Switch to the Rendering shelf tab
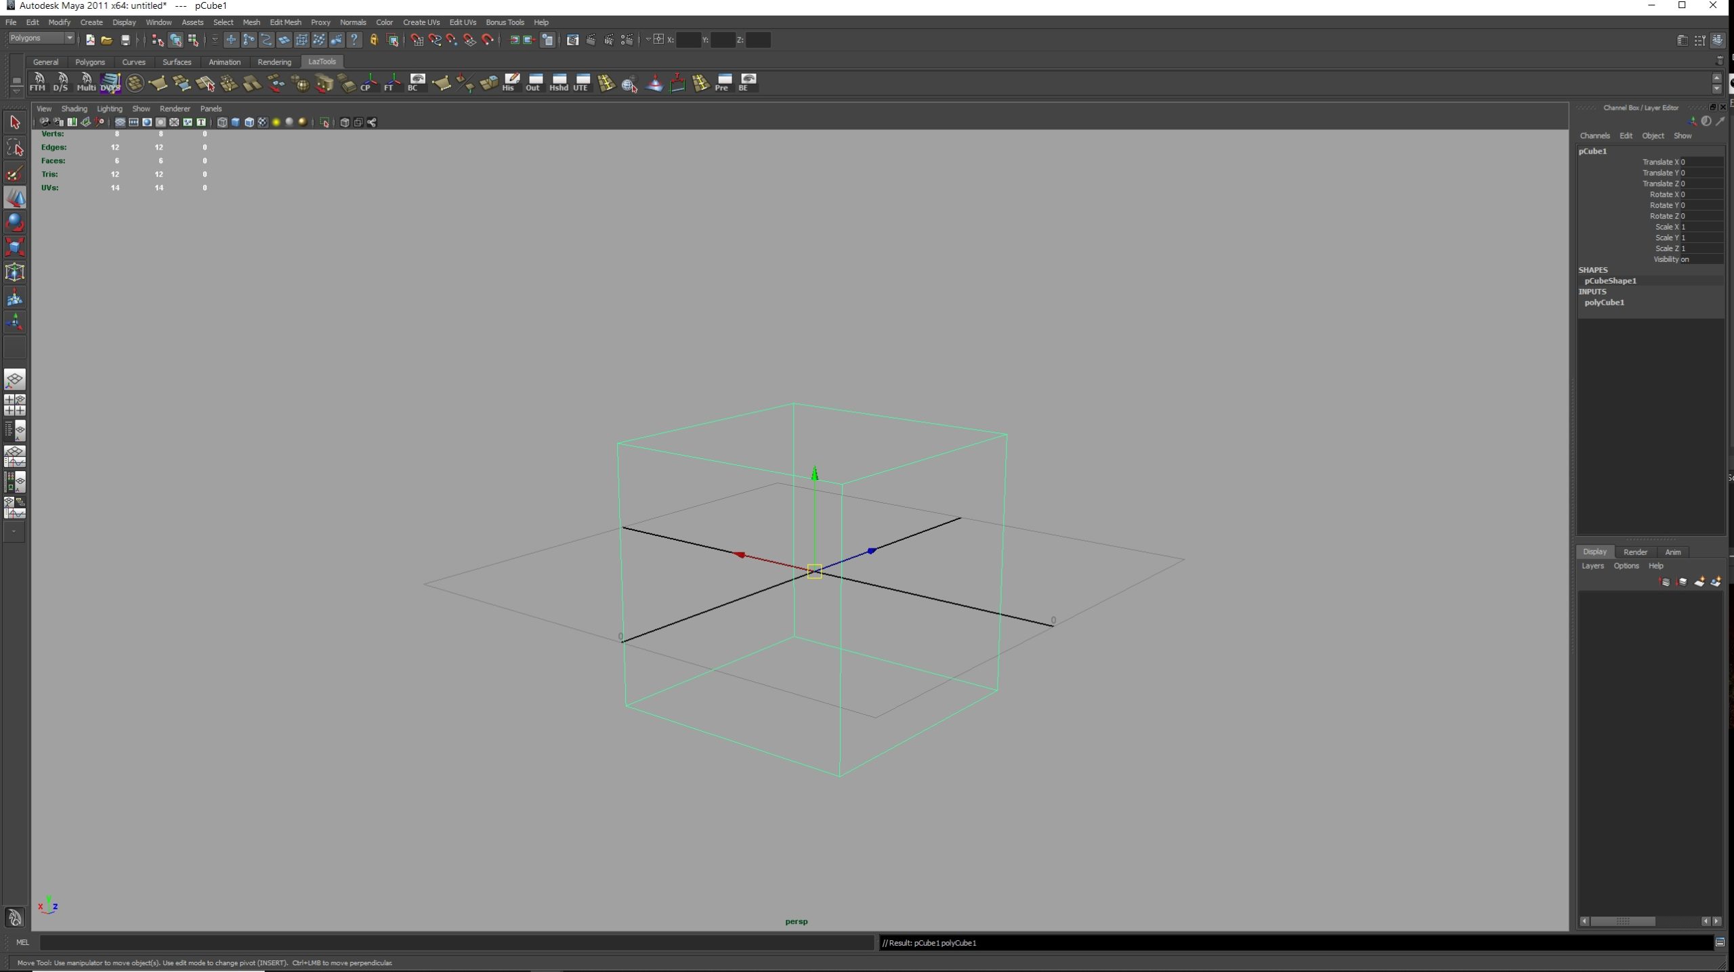This screenshot has width=1734, height=972. point(275,62)
